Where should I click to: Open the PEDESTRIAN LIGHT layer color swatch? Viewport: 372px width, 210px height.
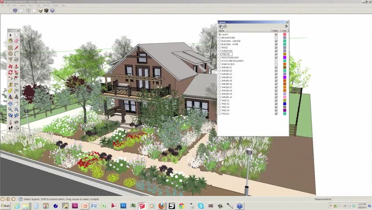[285, 57]
